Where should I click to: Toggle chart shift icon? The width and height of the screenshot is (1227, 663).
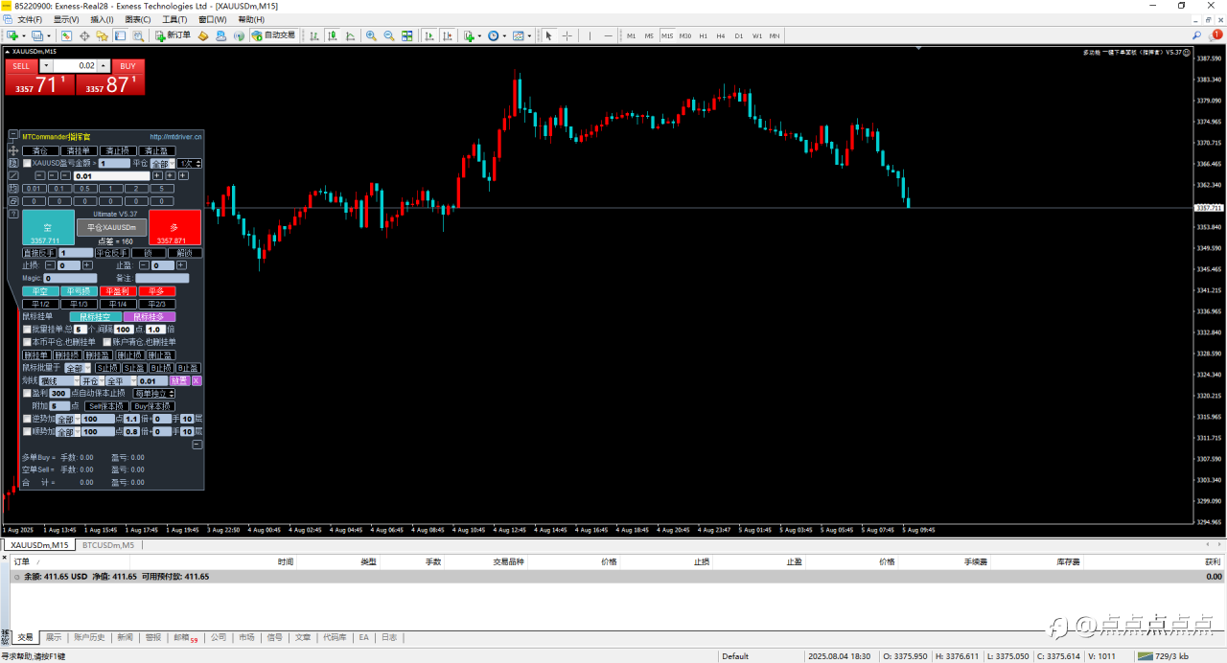click(x=447, y=35)
